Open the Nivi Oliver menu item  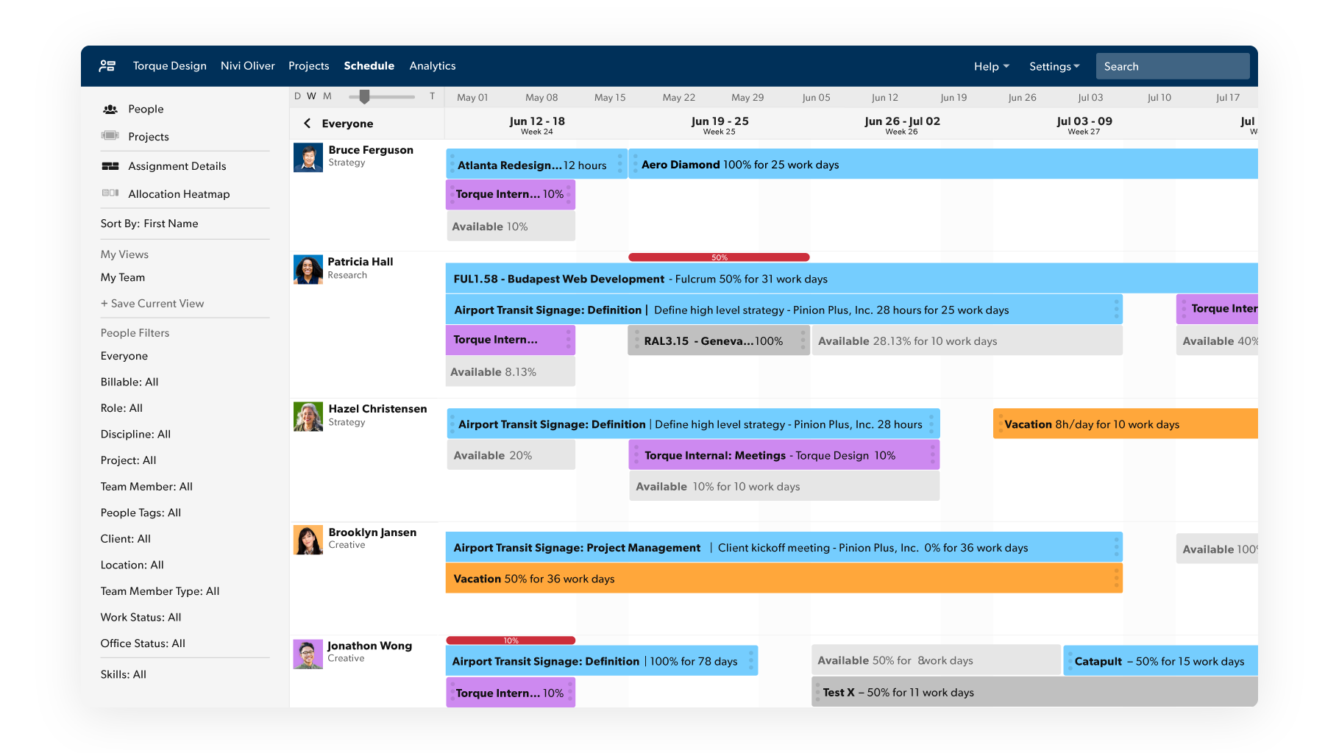click(x=247, y=65)
